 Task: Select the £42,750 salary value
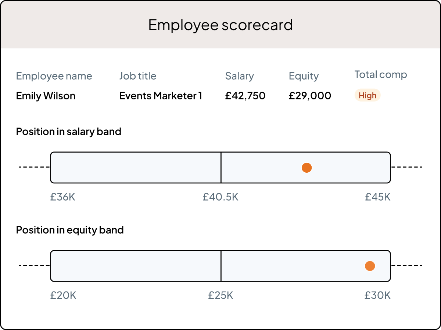pos(245,96)
